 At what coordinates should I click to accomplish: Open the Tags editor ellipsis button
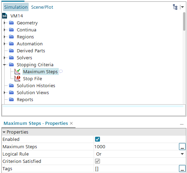[182, 168]
